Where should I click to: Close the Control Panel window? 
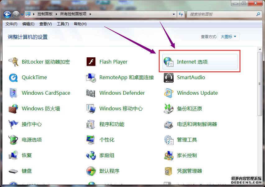pos(255,3)
